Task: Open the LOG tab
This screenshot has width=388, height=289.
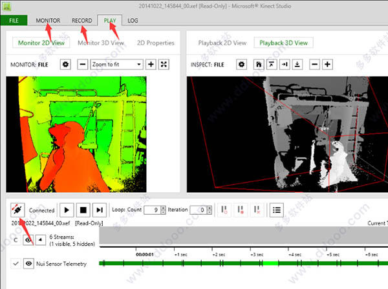Action: coord(133,21)
